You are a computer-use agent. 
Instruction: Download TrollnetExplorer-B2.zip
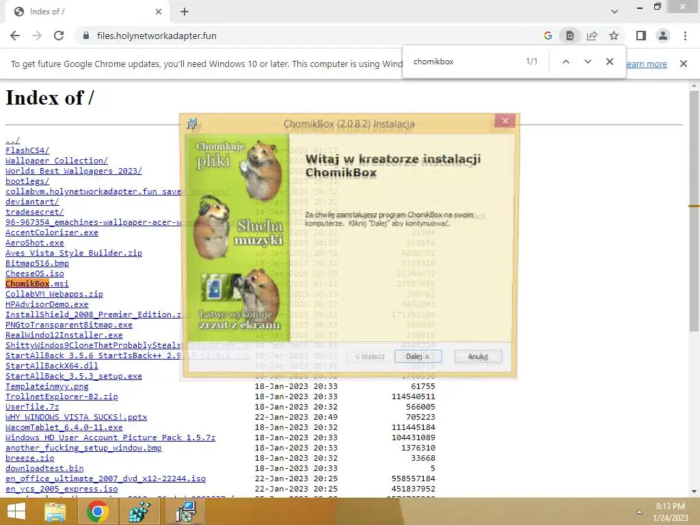click(62, 397)
